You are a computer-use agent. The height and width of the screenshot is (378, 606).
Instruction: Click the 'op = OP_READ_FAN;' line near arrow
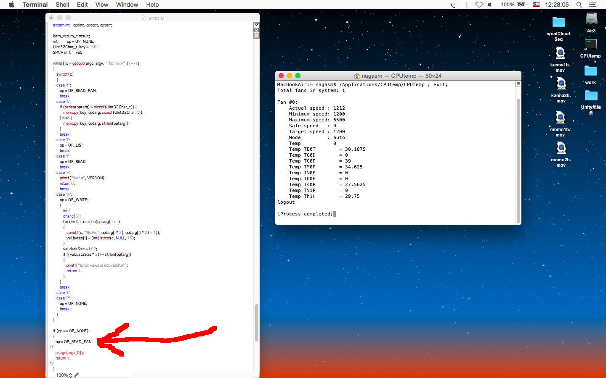click(x=74, y=342)
